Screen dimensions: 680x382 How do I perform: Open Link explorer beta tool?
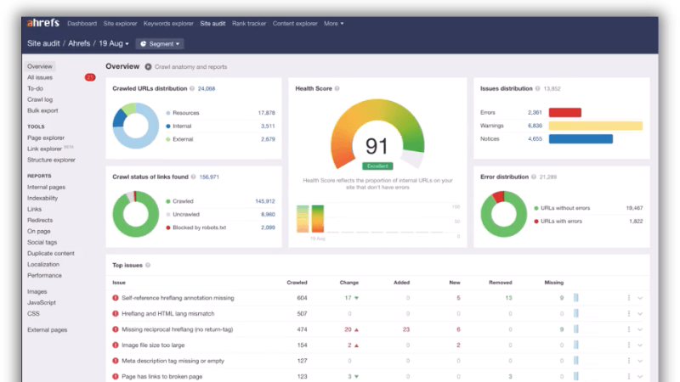[45, 149]
